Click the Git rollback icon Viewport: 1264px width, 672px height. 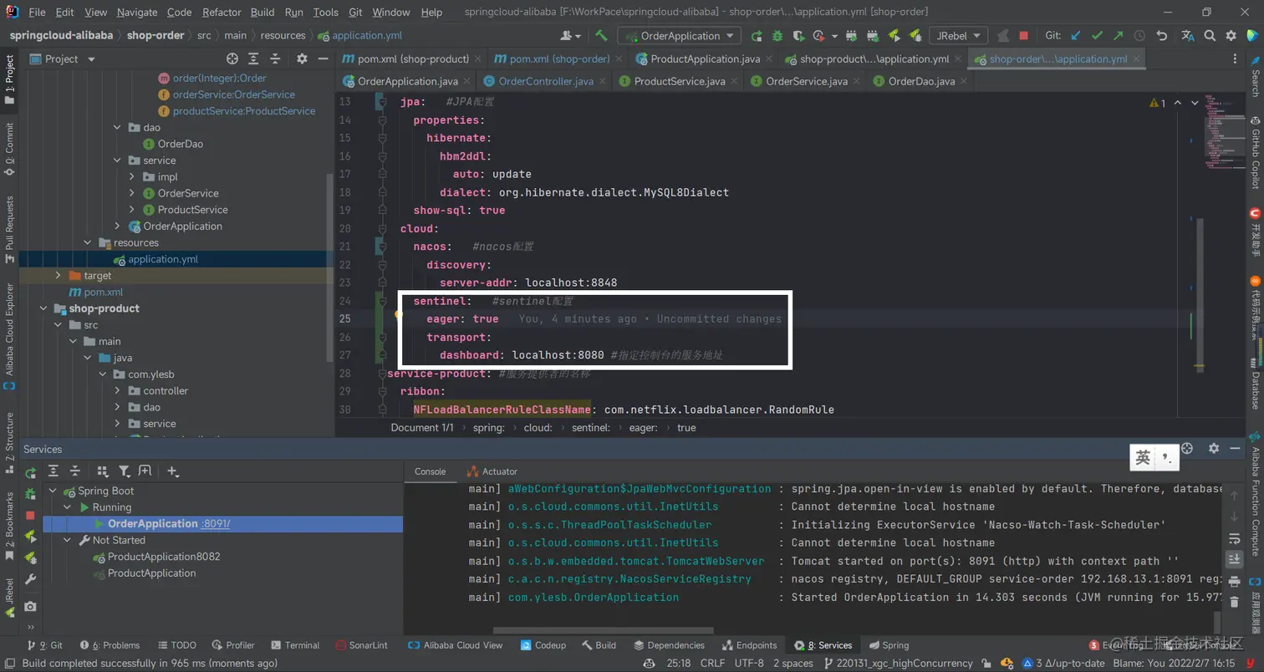tap(1162, 36)
